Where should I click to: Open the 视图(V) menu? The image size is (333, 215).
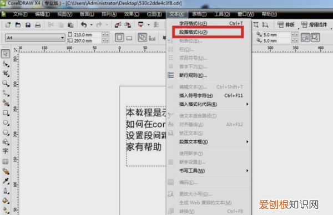pos(65,14)
